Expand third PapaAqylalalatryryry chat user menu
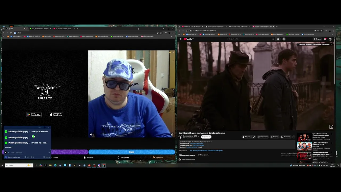Screen dimensions: 341x192 [x=30, y=143]
